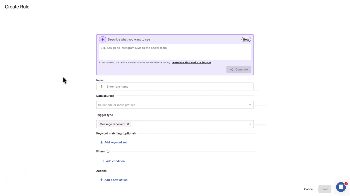Open the Intercom chat bubble
350x196 pixels.
point(341,187)
